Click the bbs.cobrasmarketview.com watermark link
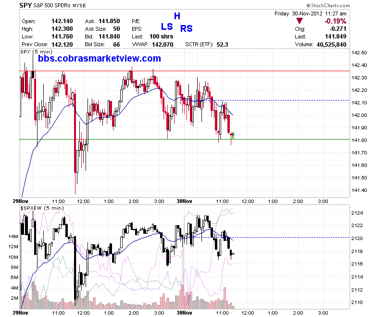Screen dimensions: 375x317 (x=99, y=58)
